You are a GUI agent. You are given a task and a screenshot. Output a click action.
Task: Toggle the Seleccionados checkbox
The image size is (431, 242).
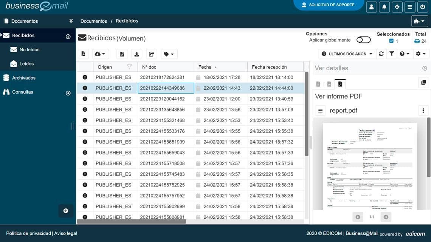(x=391, y=41)
